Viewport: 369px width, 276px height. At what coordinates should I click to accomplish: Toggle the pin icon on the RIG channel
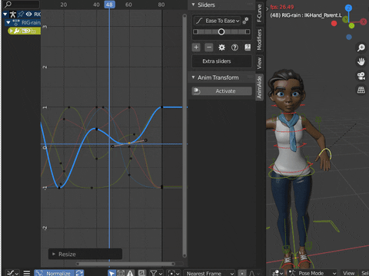coord(21,14)
